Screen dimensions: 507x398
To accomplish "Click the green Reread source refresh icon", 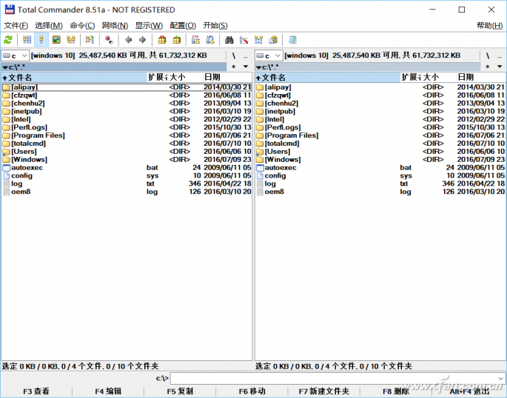I will pos(8,40).
